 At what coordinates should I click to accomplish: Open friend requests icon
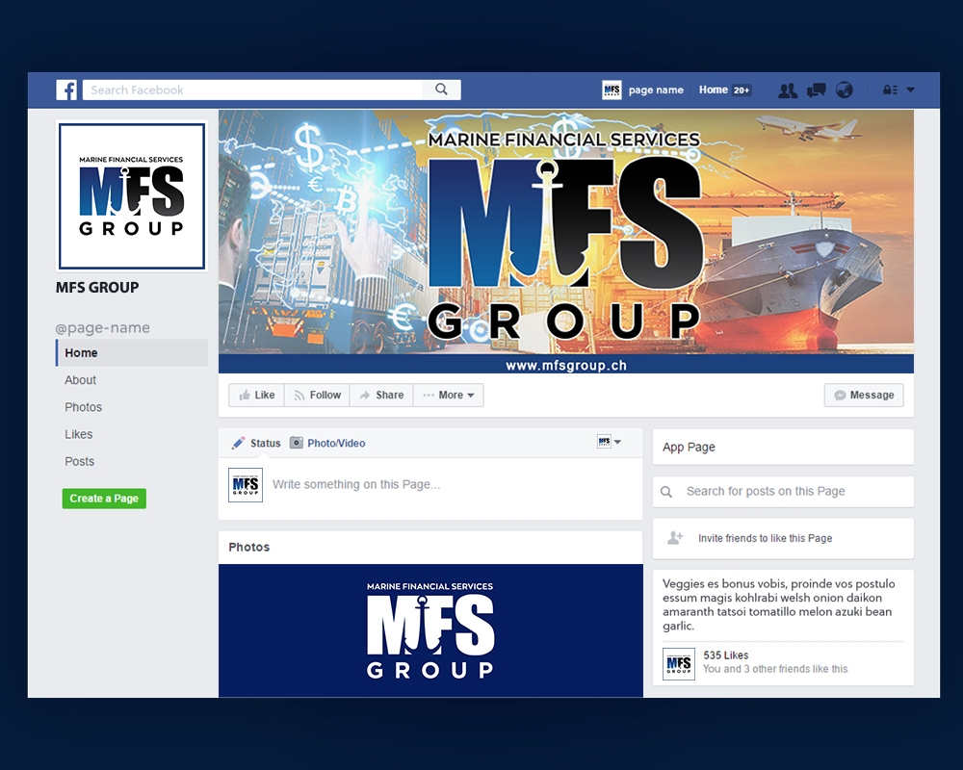point(788,90)
